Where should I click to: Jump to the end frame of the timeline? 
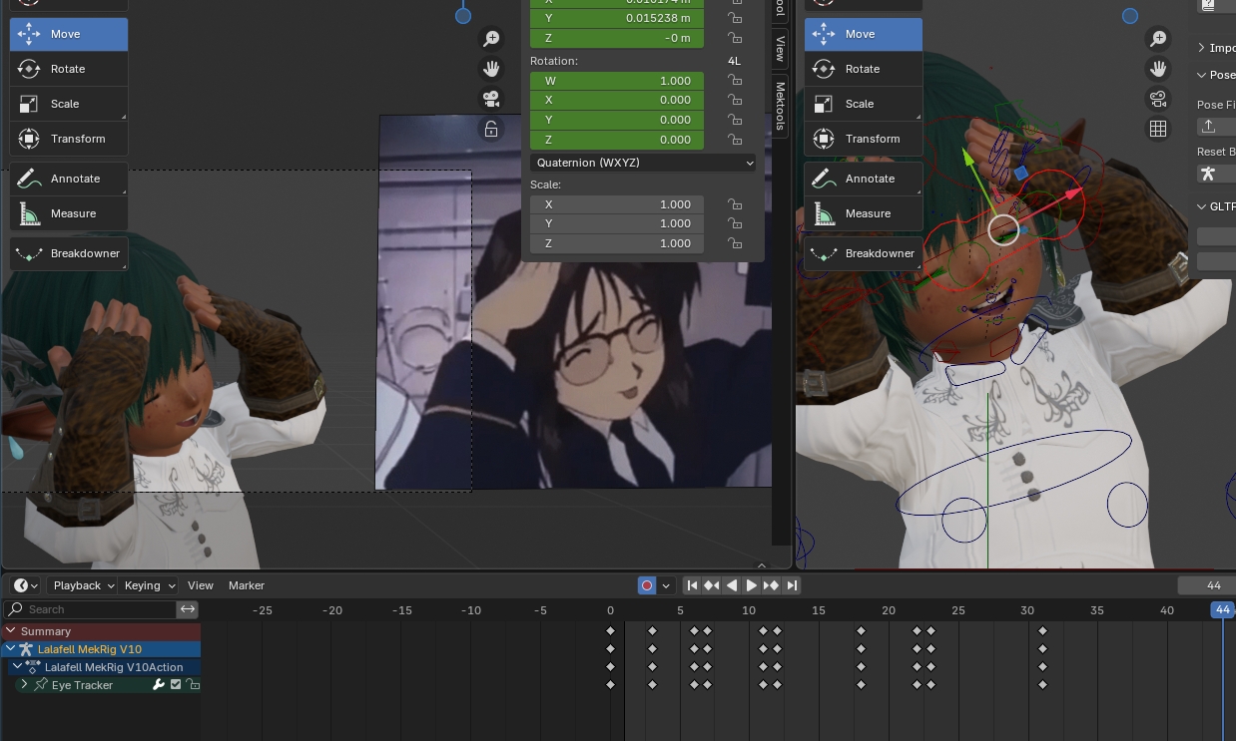coord(792,585)
